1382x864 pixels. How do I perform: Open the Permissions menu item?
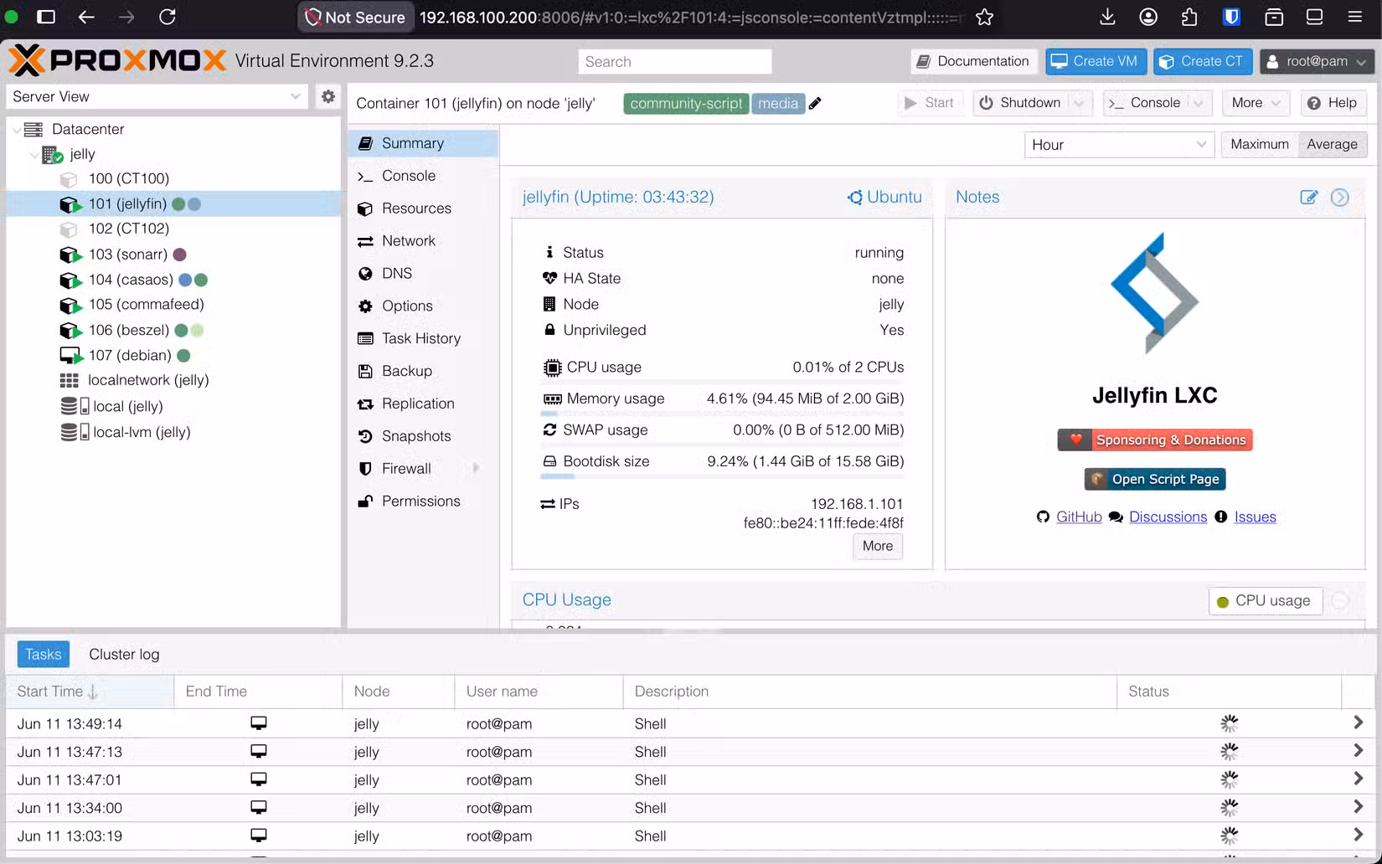pos(423,501)
